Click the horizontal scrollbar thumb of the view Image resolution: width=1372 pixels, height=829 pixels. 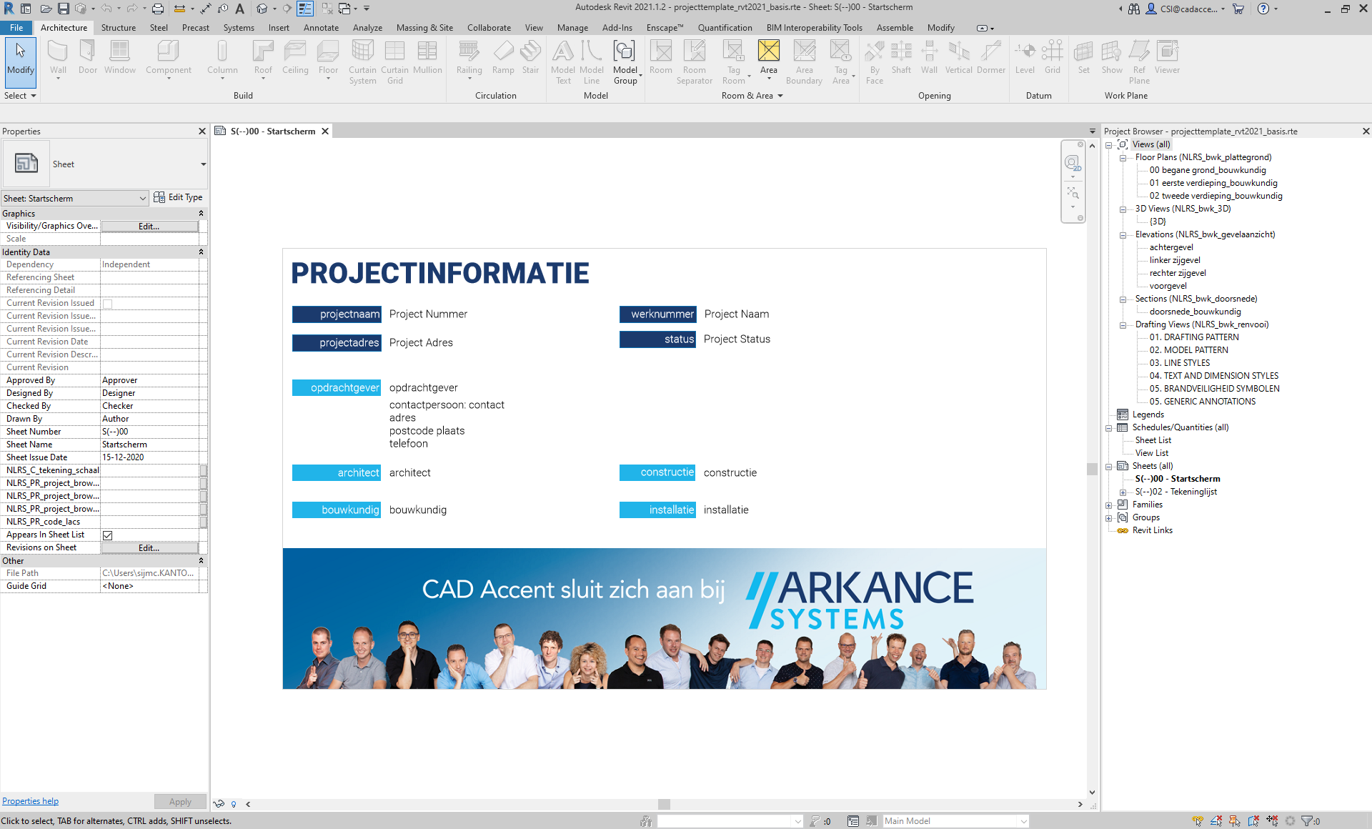[664, 804]
